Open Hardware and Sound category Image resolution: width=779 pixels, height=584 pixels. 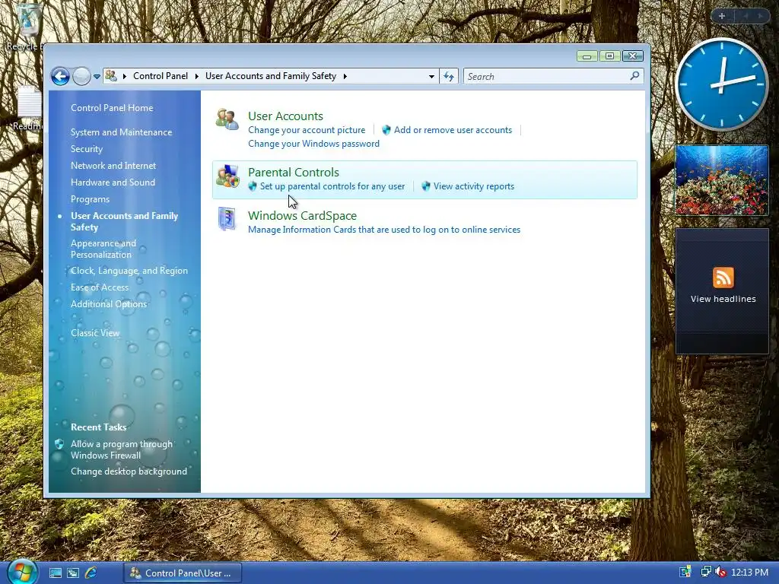click(113, 182)
